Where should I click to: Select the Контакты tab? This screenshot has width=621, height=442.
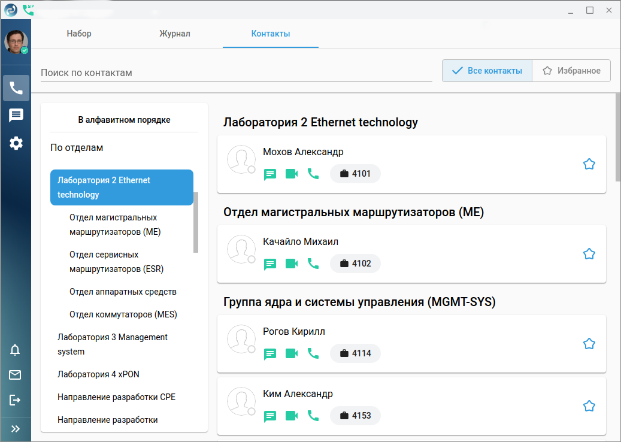[271, 34]
